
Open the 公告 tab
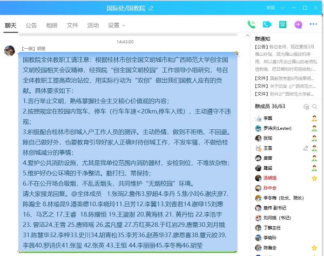pyautogui.click(x=31, y=25)
